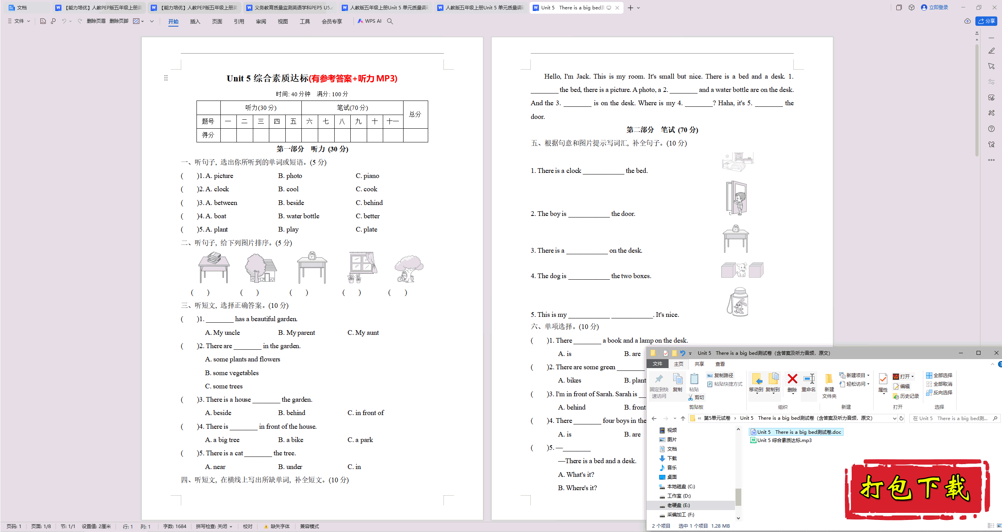Expand the WPS quick access toolbar chevron
This screenshot has width=1002, height=532.
pyautogui.click(x=152, y=21)
